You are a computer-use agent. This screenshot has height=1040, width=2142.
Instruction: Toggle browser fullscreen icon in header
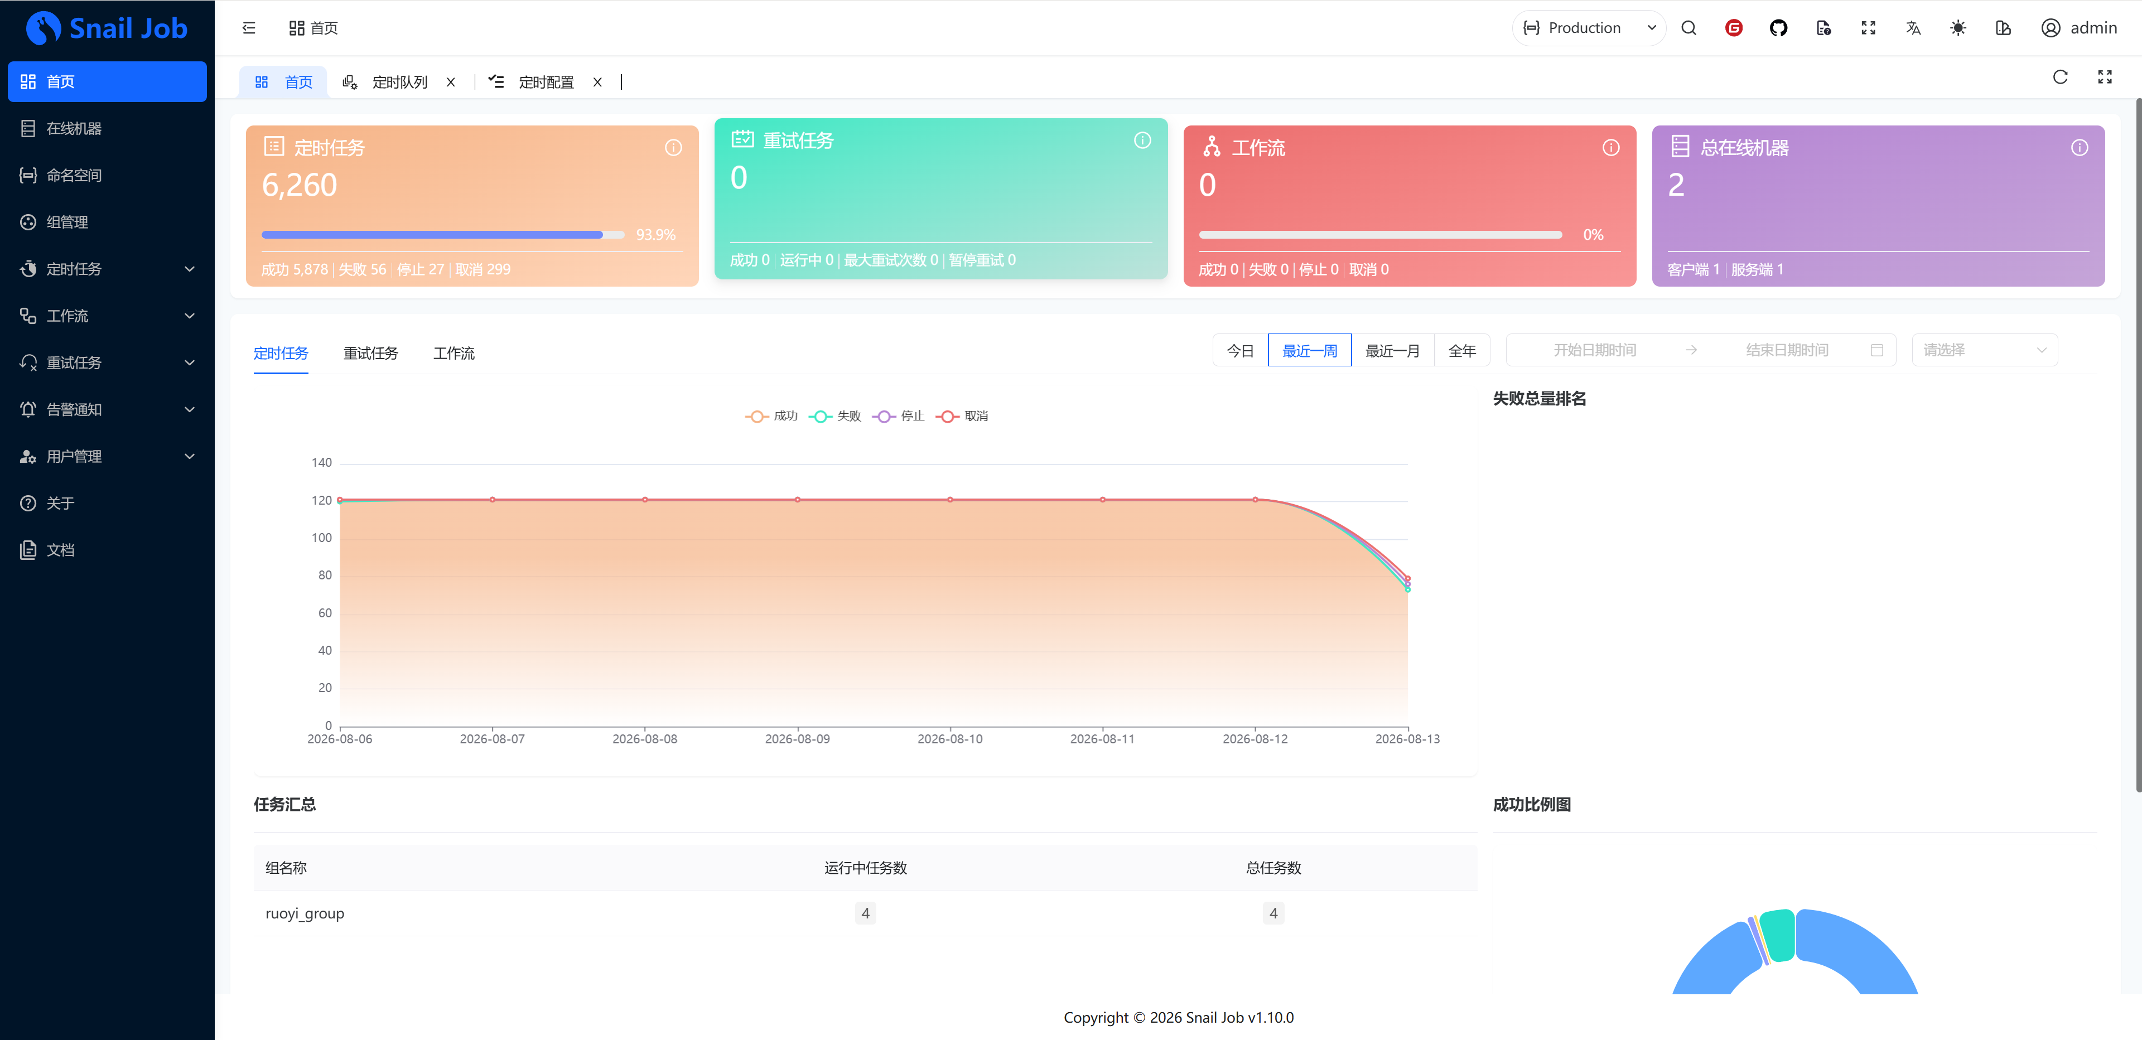(x=1869, y=28)
